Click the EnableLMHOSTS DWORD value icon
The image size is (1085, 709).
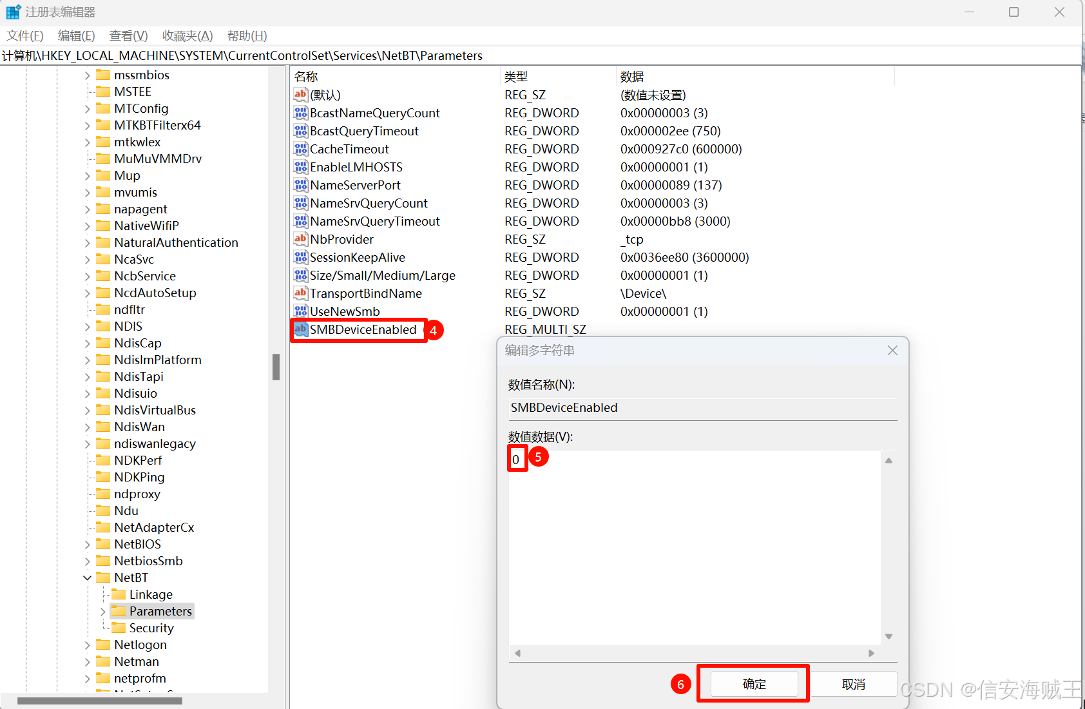coord(300,167)
